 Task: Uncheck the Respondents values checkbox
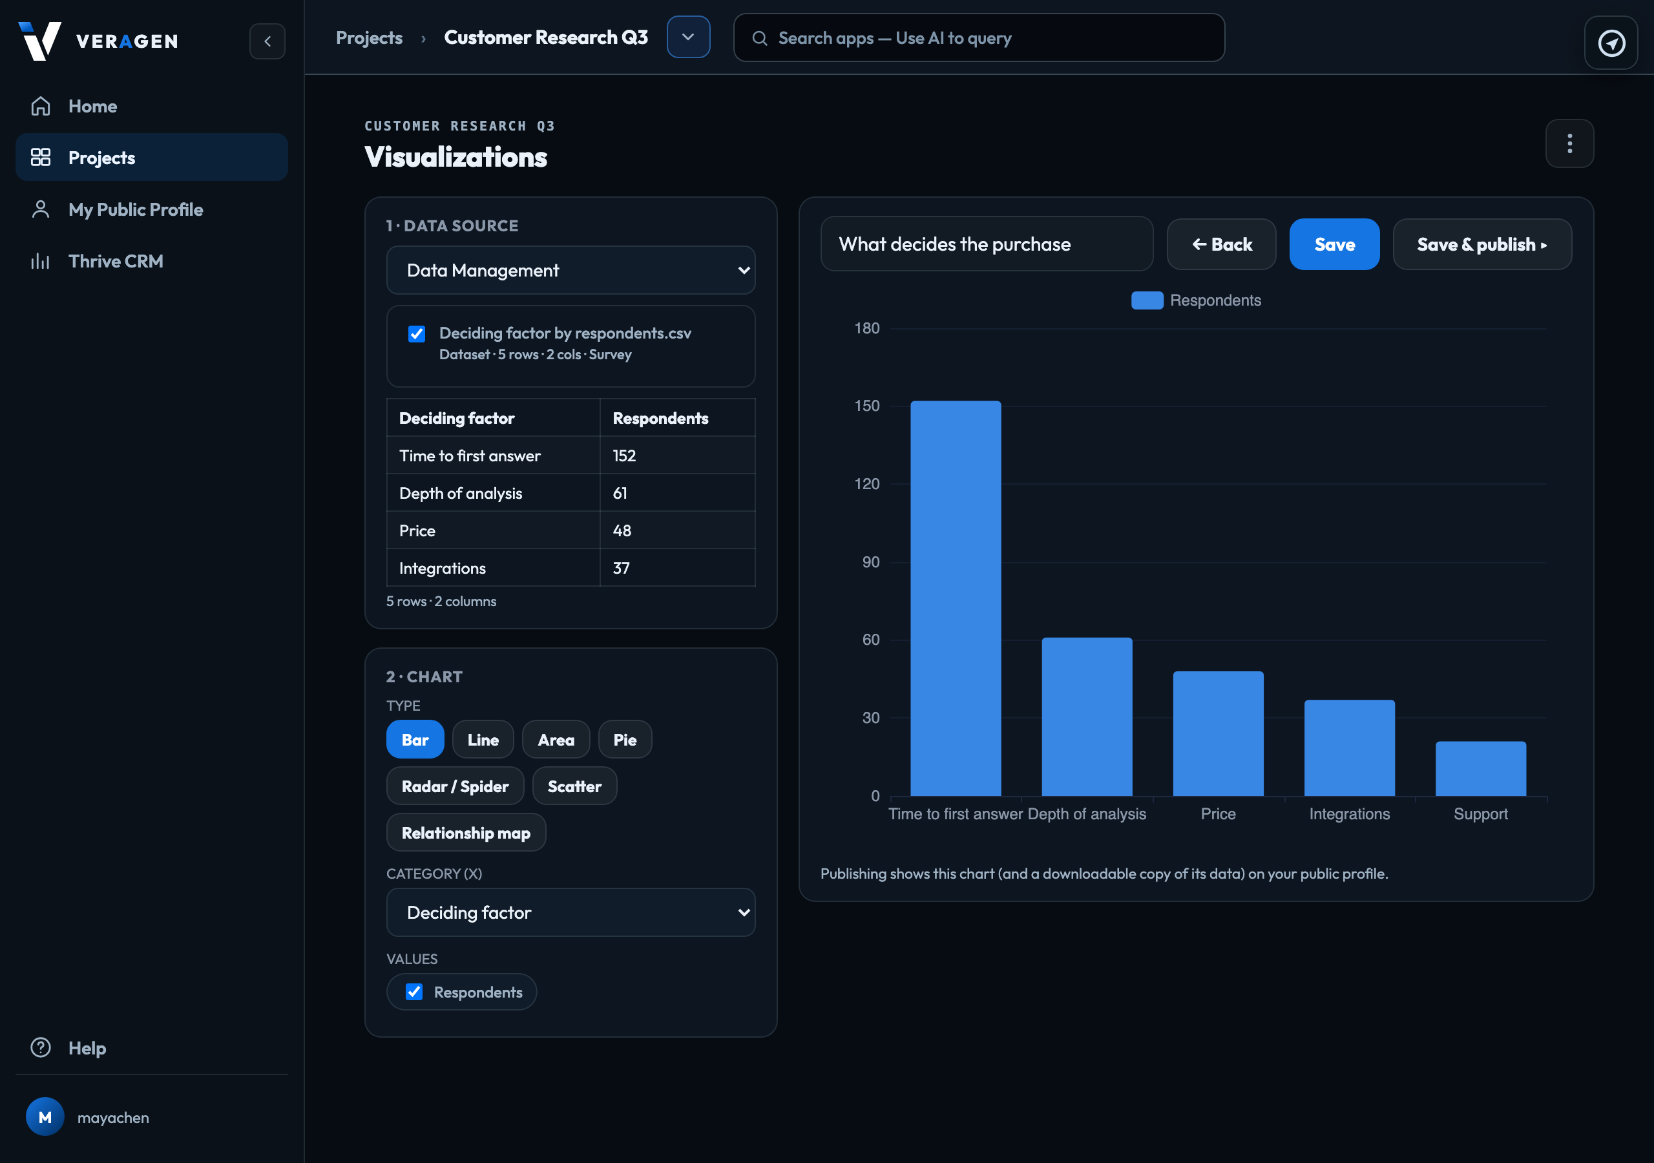click(414, 992)
